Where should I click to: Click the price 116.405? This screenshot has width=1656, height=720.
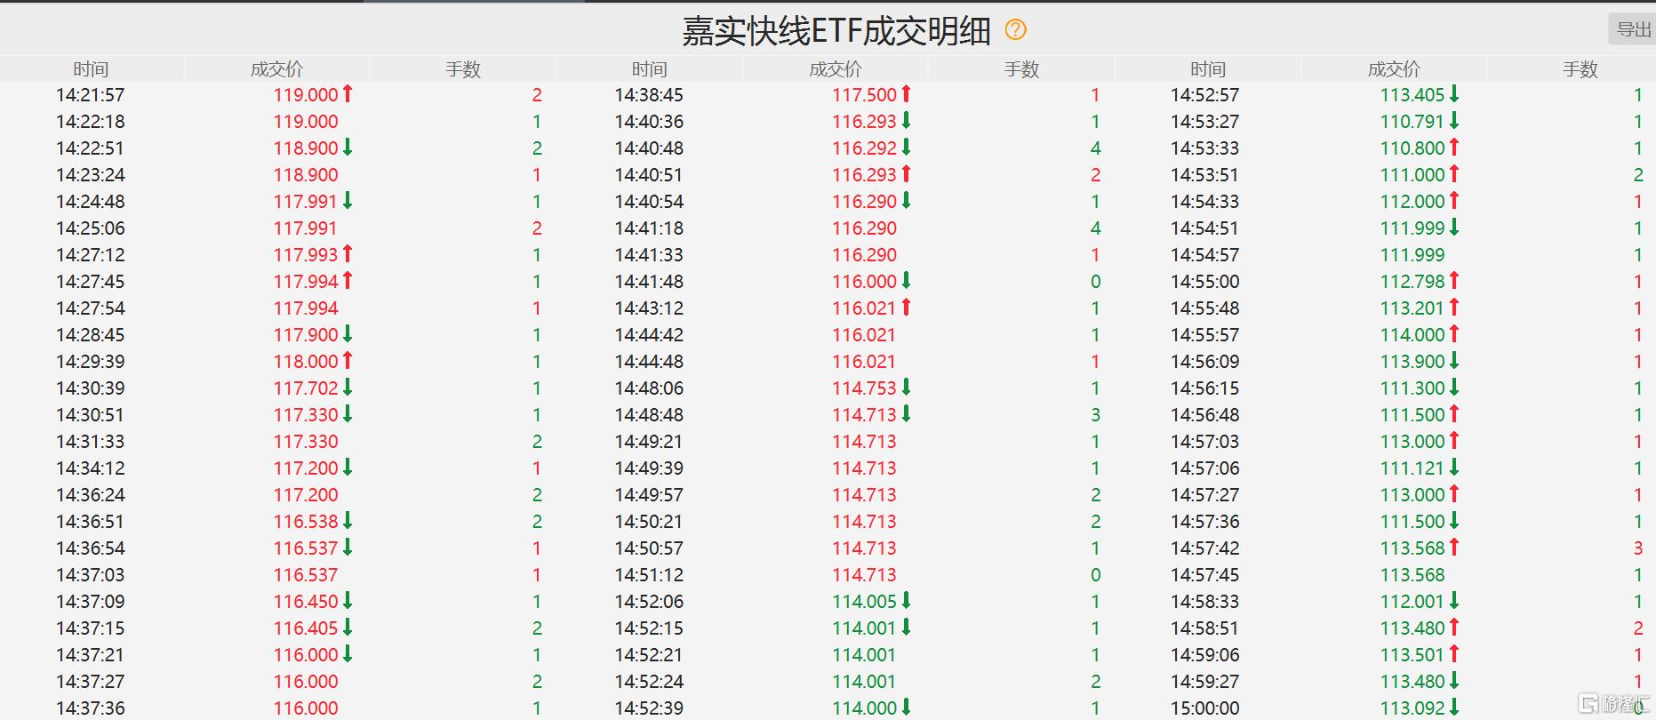tap(306, 628)
